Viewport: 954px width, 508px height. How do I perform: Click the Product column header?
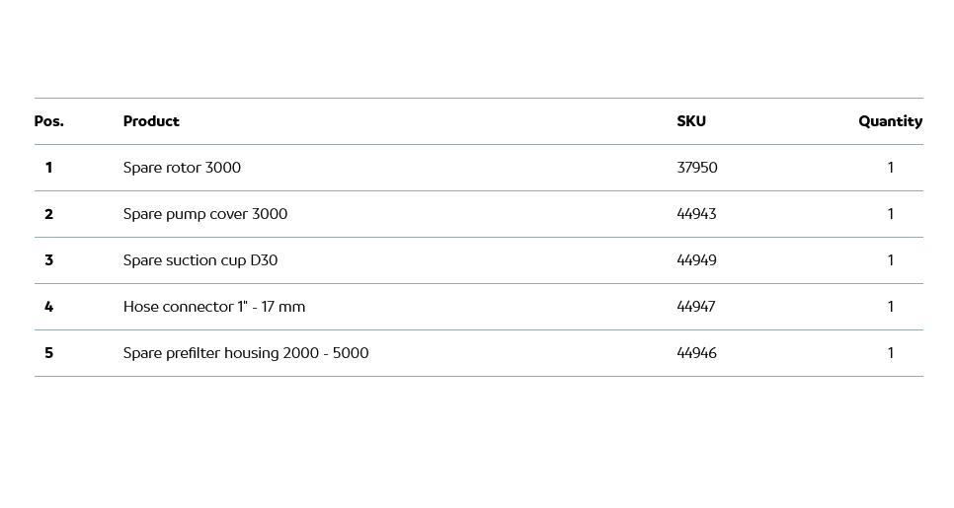click(x=151, y=121)
